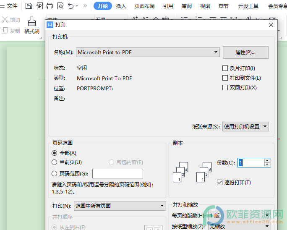Toggle the 逐份打印(T) checkbox
The height and width of the screenshot is (230, 287).
[x=219, y=183]
